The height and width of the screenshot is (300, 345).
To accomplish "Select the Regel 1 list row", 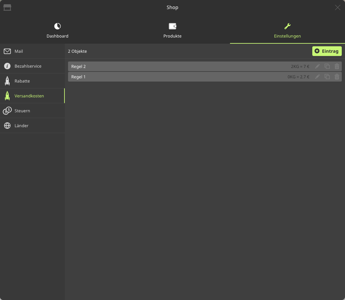I will pyautogui.click(x=175, y=77).
